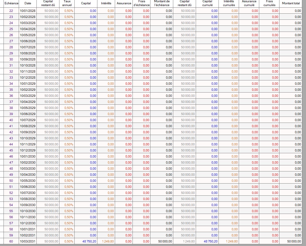Image resolution: width=306 pixels, height=246 pixels.
Task: Select the Frais cumulés column header
Action: pyautogui.click(x=269, y=3)
